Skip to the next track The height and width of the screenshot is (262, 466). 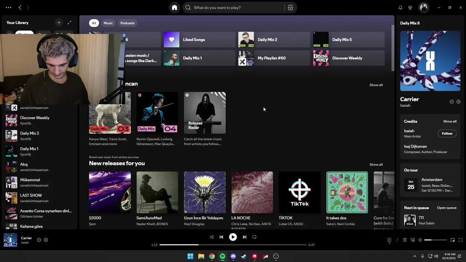(245, 237)
